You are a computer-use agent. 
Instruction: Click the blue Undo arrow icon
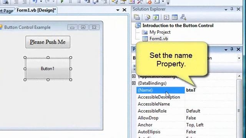click(x=35, y=2)
